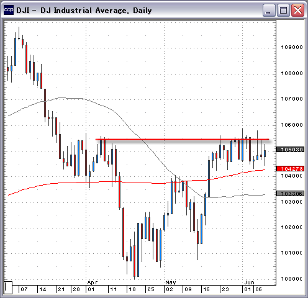Select the 105030 last price label
The height and width of the screenshot is (298, 308).
pos(291,150)
